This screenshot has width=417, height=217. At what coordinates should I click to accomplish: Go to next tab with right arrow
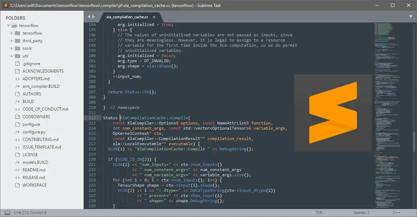click(x=93, y=16)
